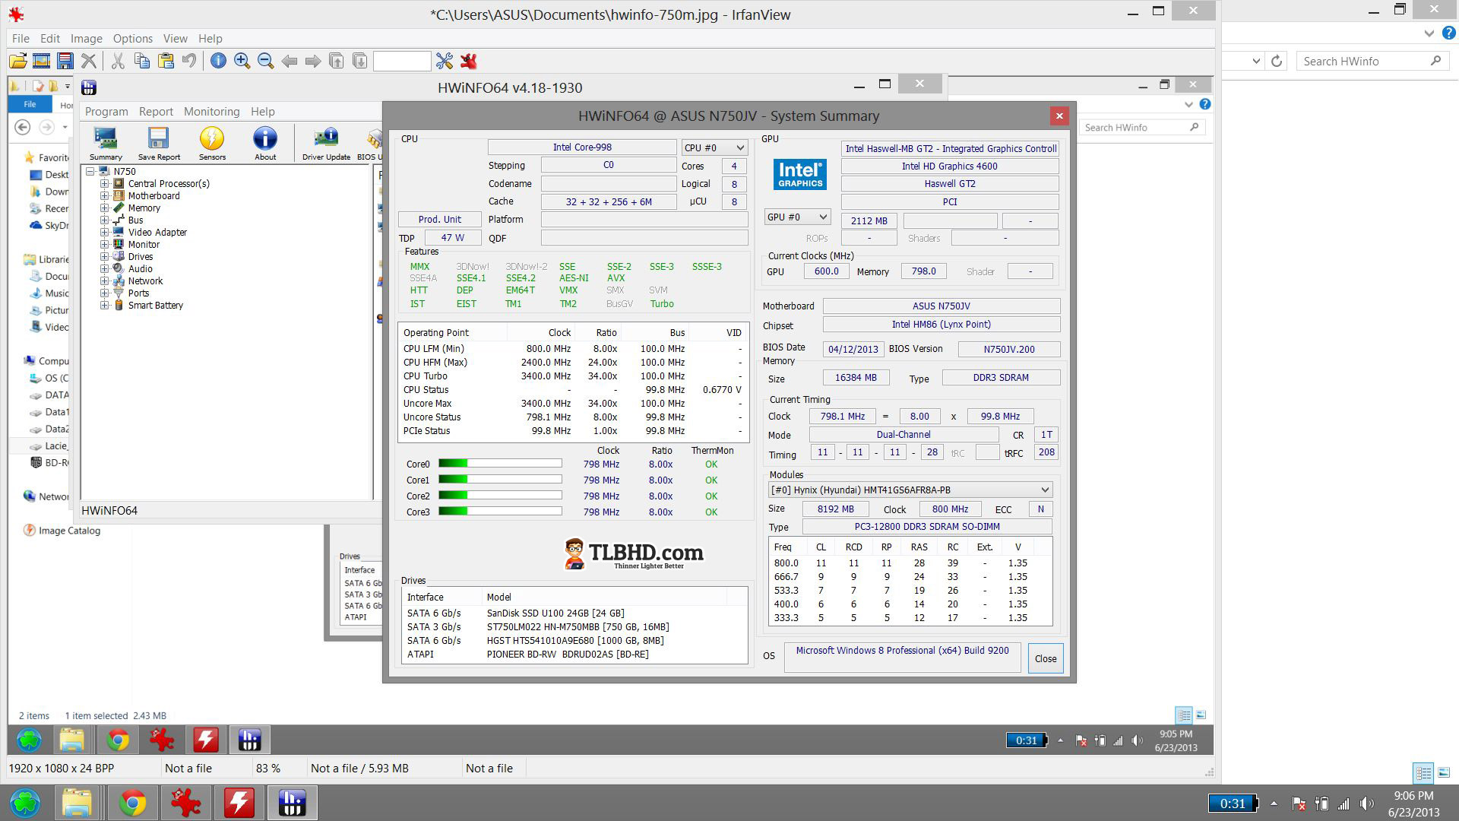Open image Information blue icon in IrfanView
The width and height of the screenshot is (1459, 821).
point(218,62)
